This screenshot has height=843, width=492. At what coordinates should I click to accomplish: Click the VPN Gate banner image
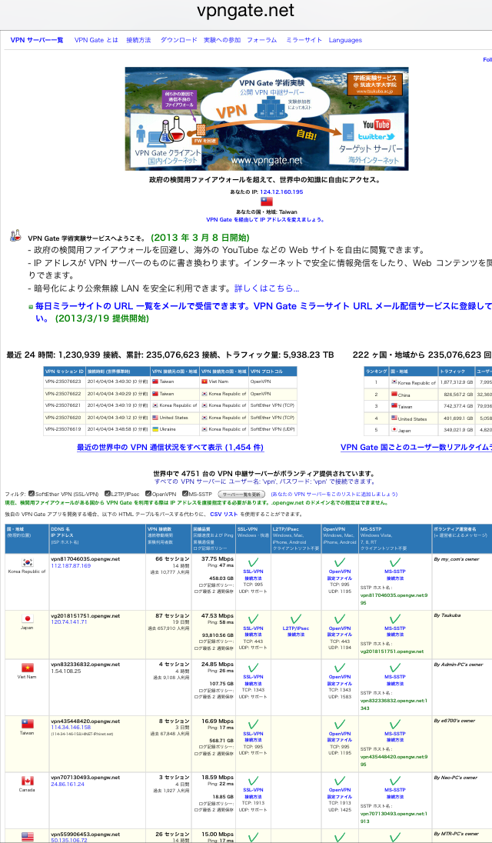coord(267,118)
